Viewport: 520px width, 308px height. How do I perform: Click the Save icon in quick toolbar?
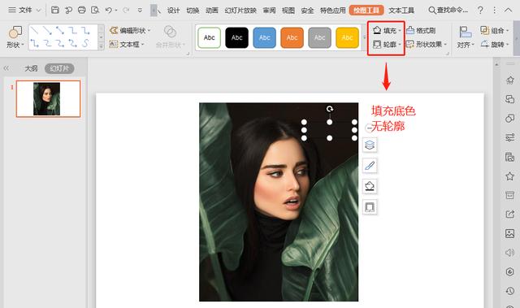pyautogui.click(x=55, y=10)
